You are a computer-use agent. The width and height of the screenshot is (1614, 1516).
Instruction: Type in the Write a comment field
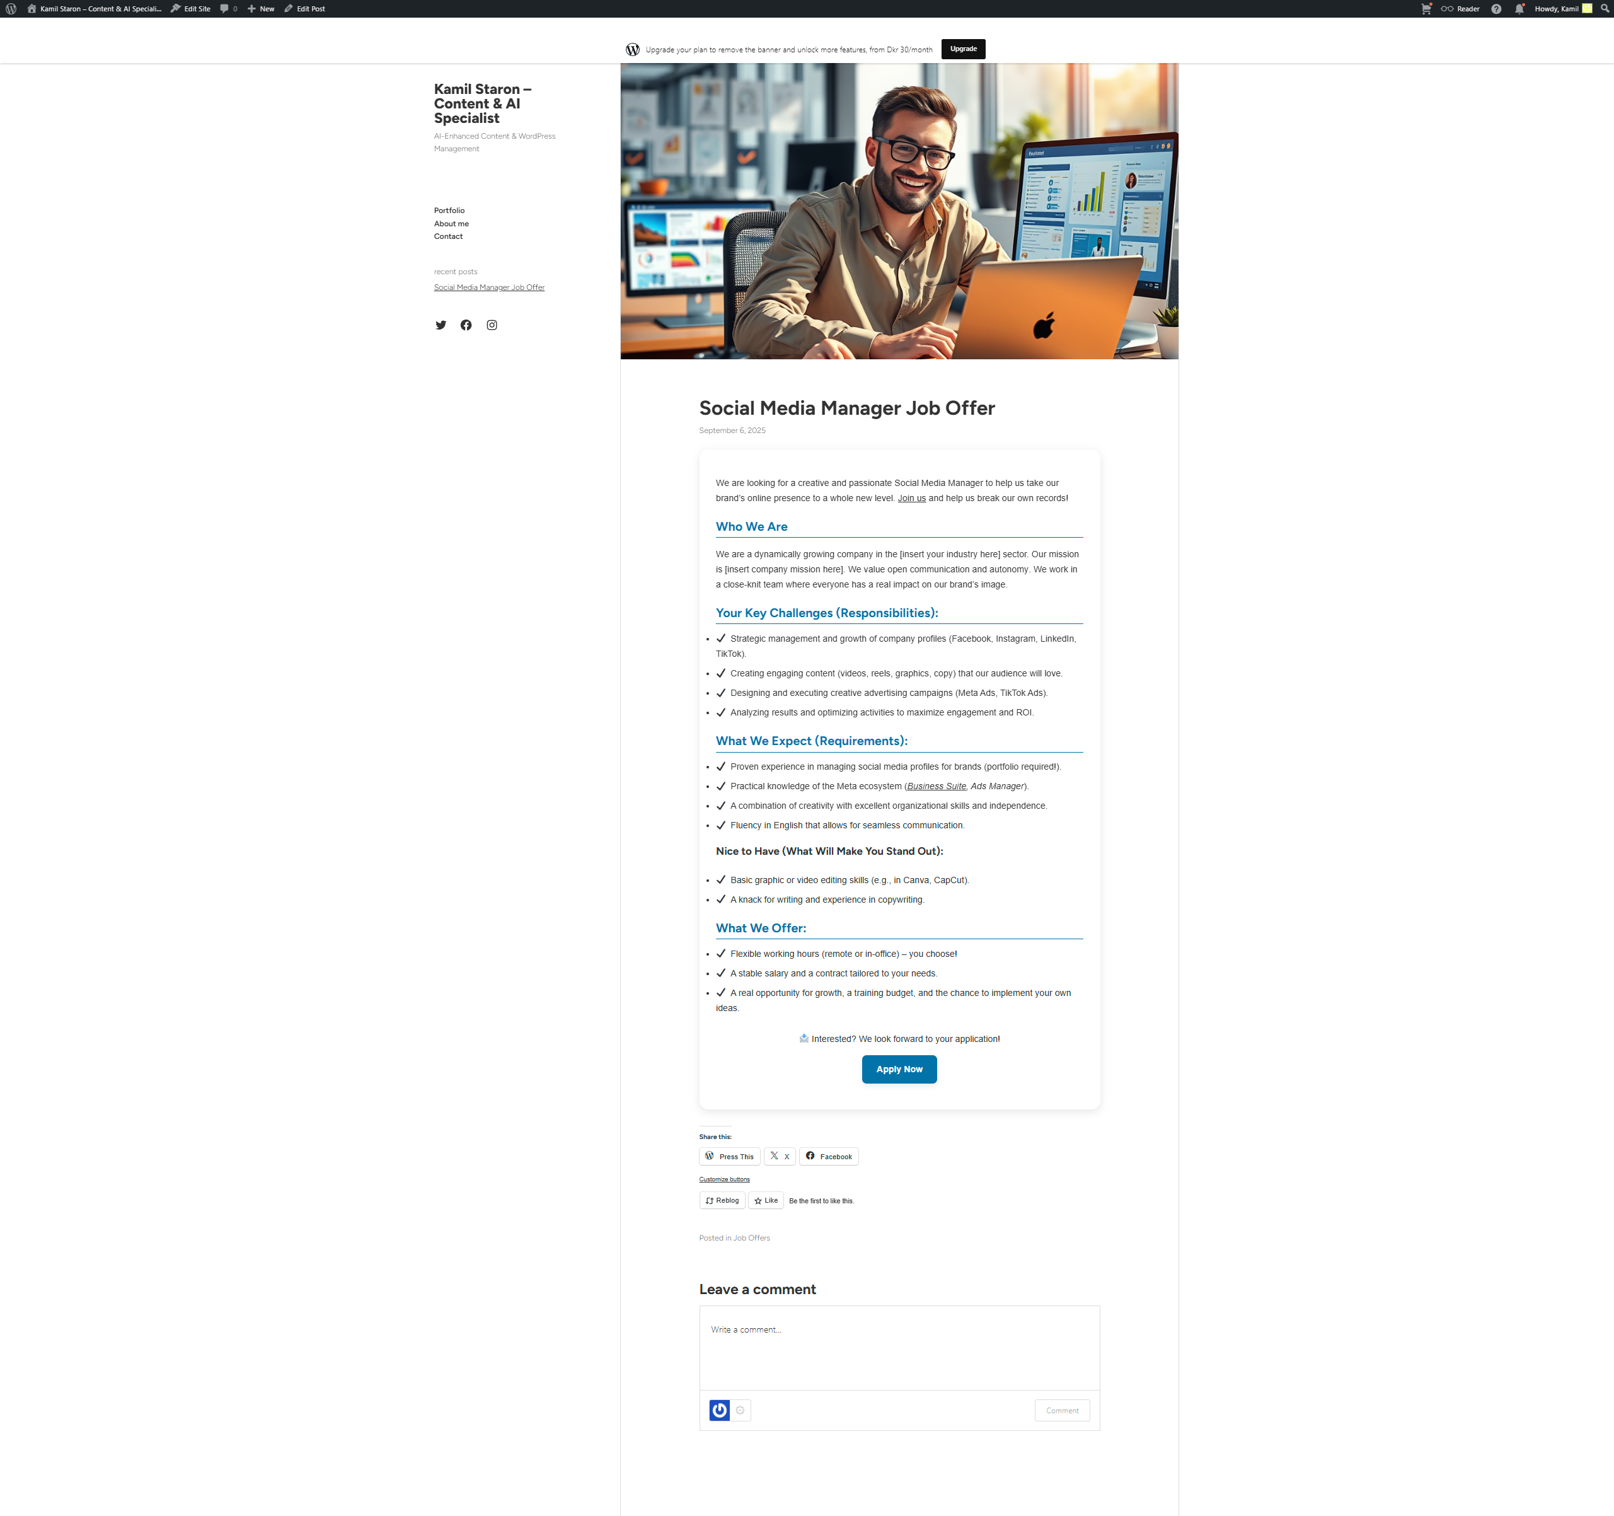click(899, 1347)
